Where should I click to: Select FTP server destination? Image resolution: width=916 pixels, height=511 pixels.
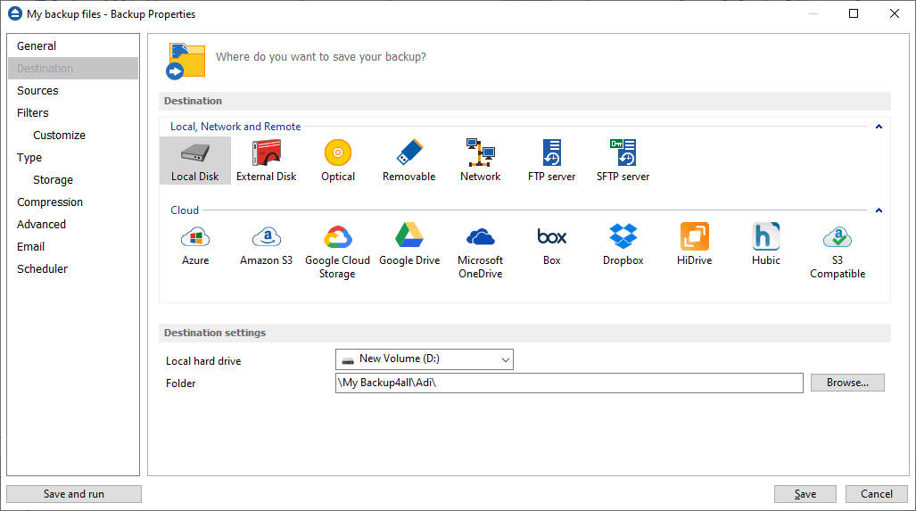pyautogui.click(x=551, y=161)
